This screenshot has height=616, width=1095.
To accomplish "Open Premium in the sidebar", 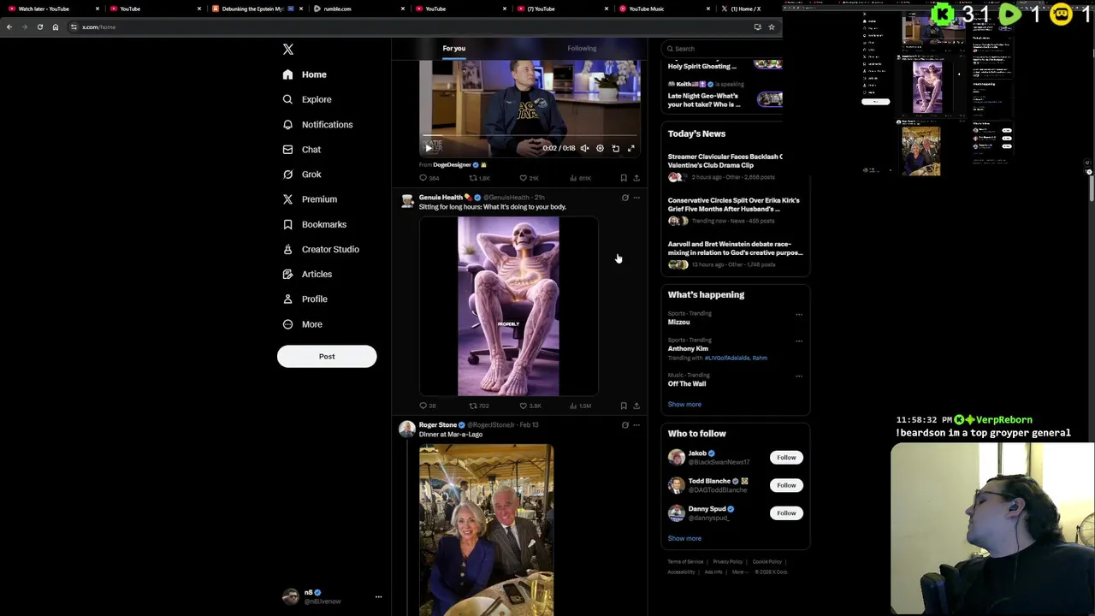I will (x=310, y=199).
